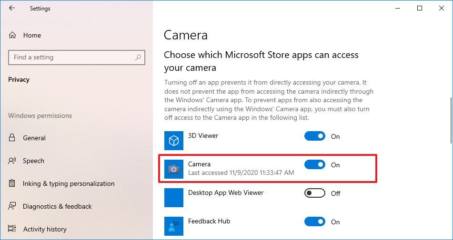Click the Speech icon in sidebar

(12, 161)
